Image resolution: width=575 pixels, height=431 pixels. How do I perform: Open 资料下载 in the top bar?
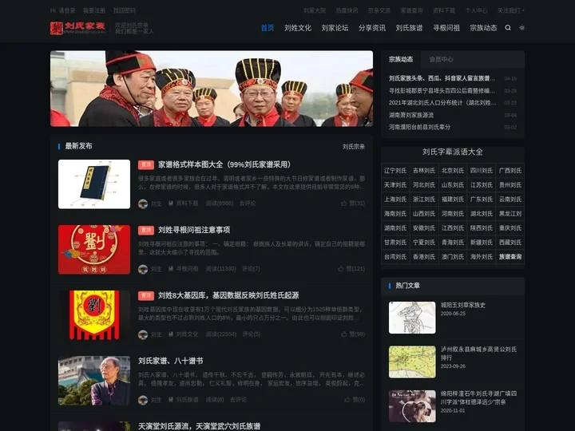pyautogui.click(x=444, y=10)
